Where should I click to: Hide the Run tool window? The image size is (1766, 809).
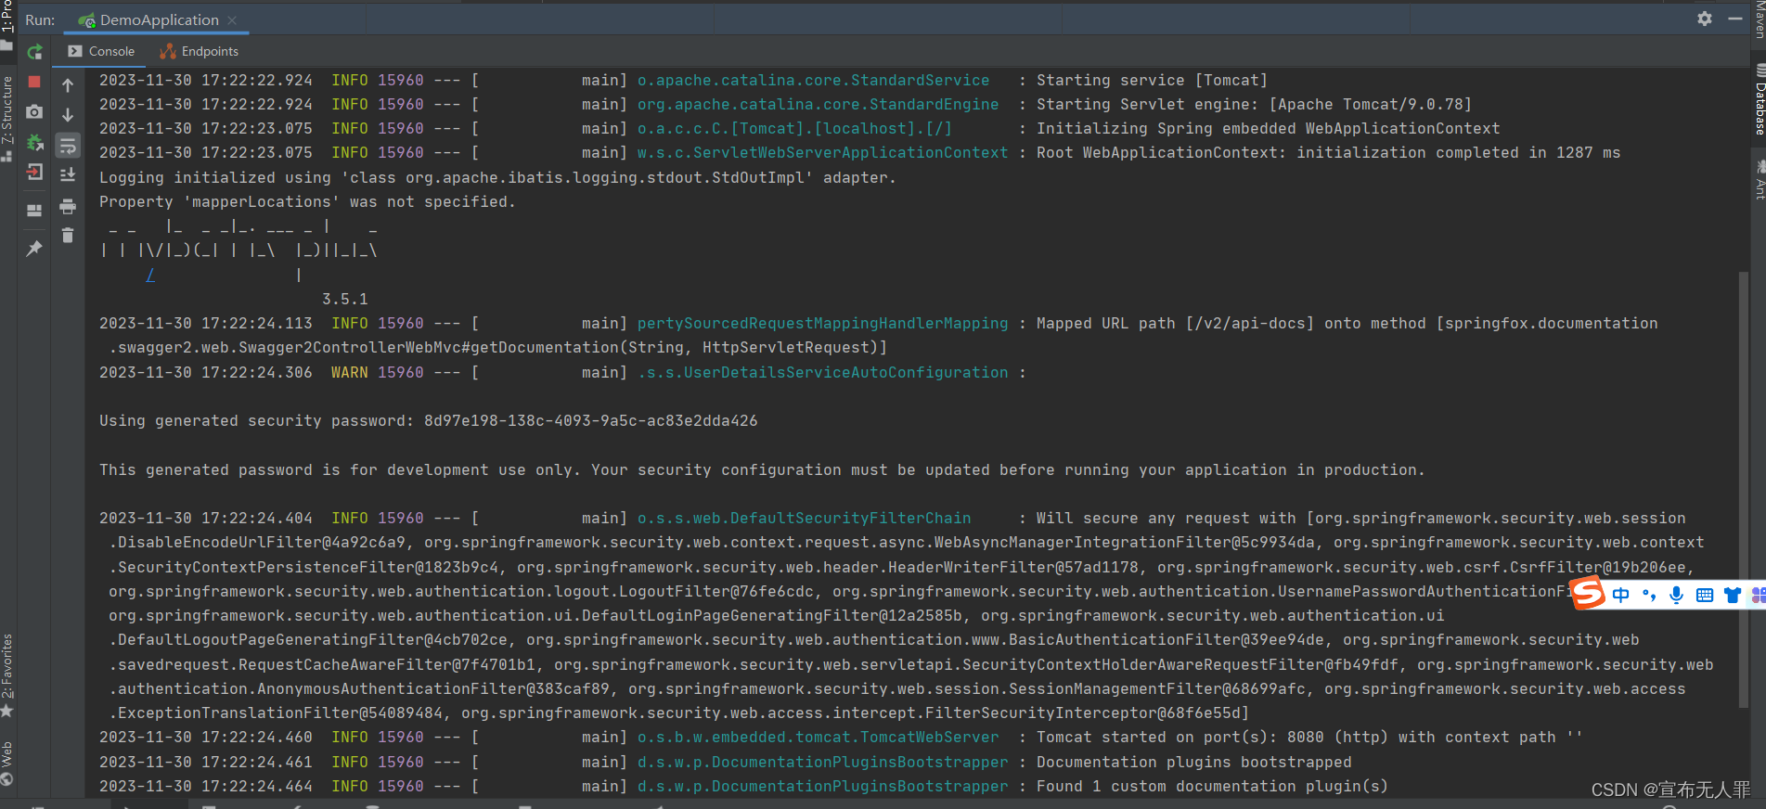(1735, 19)
